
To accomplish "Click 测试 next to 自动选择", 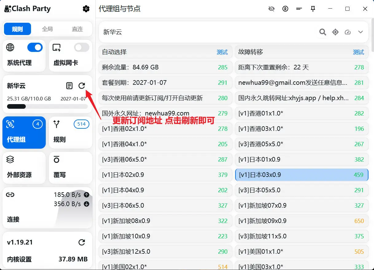I will 222,52.
